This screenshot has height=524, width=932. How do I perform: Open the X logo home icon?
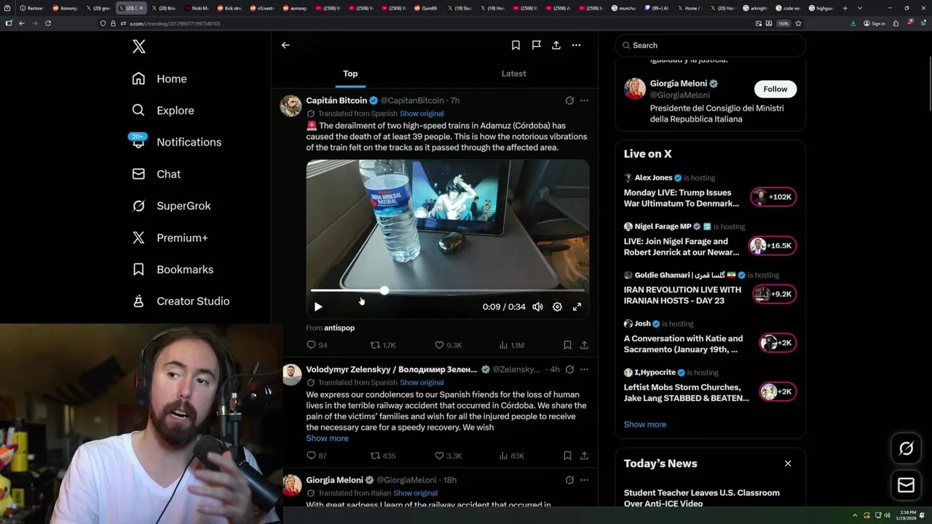click(139, 47)
